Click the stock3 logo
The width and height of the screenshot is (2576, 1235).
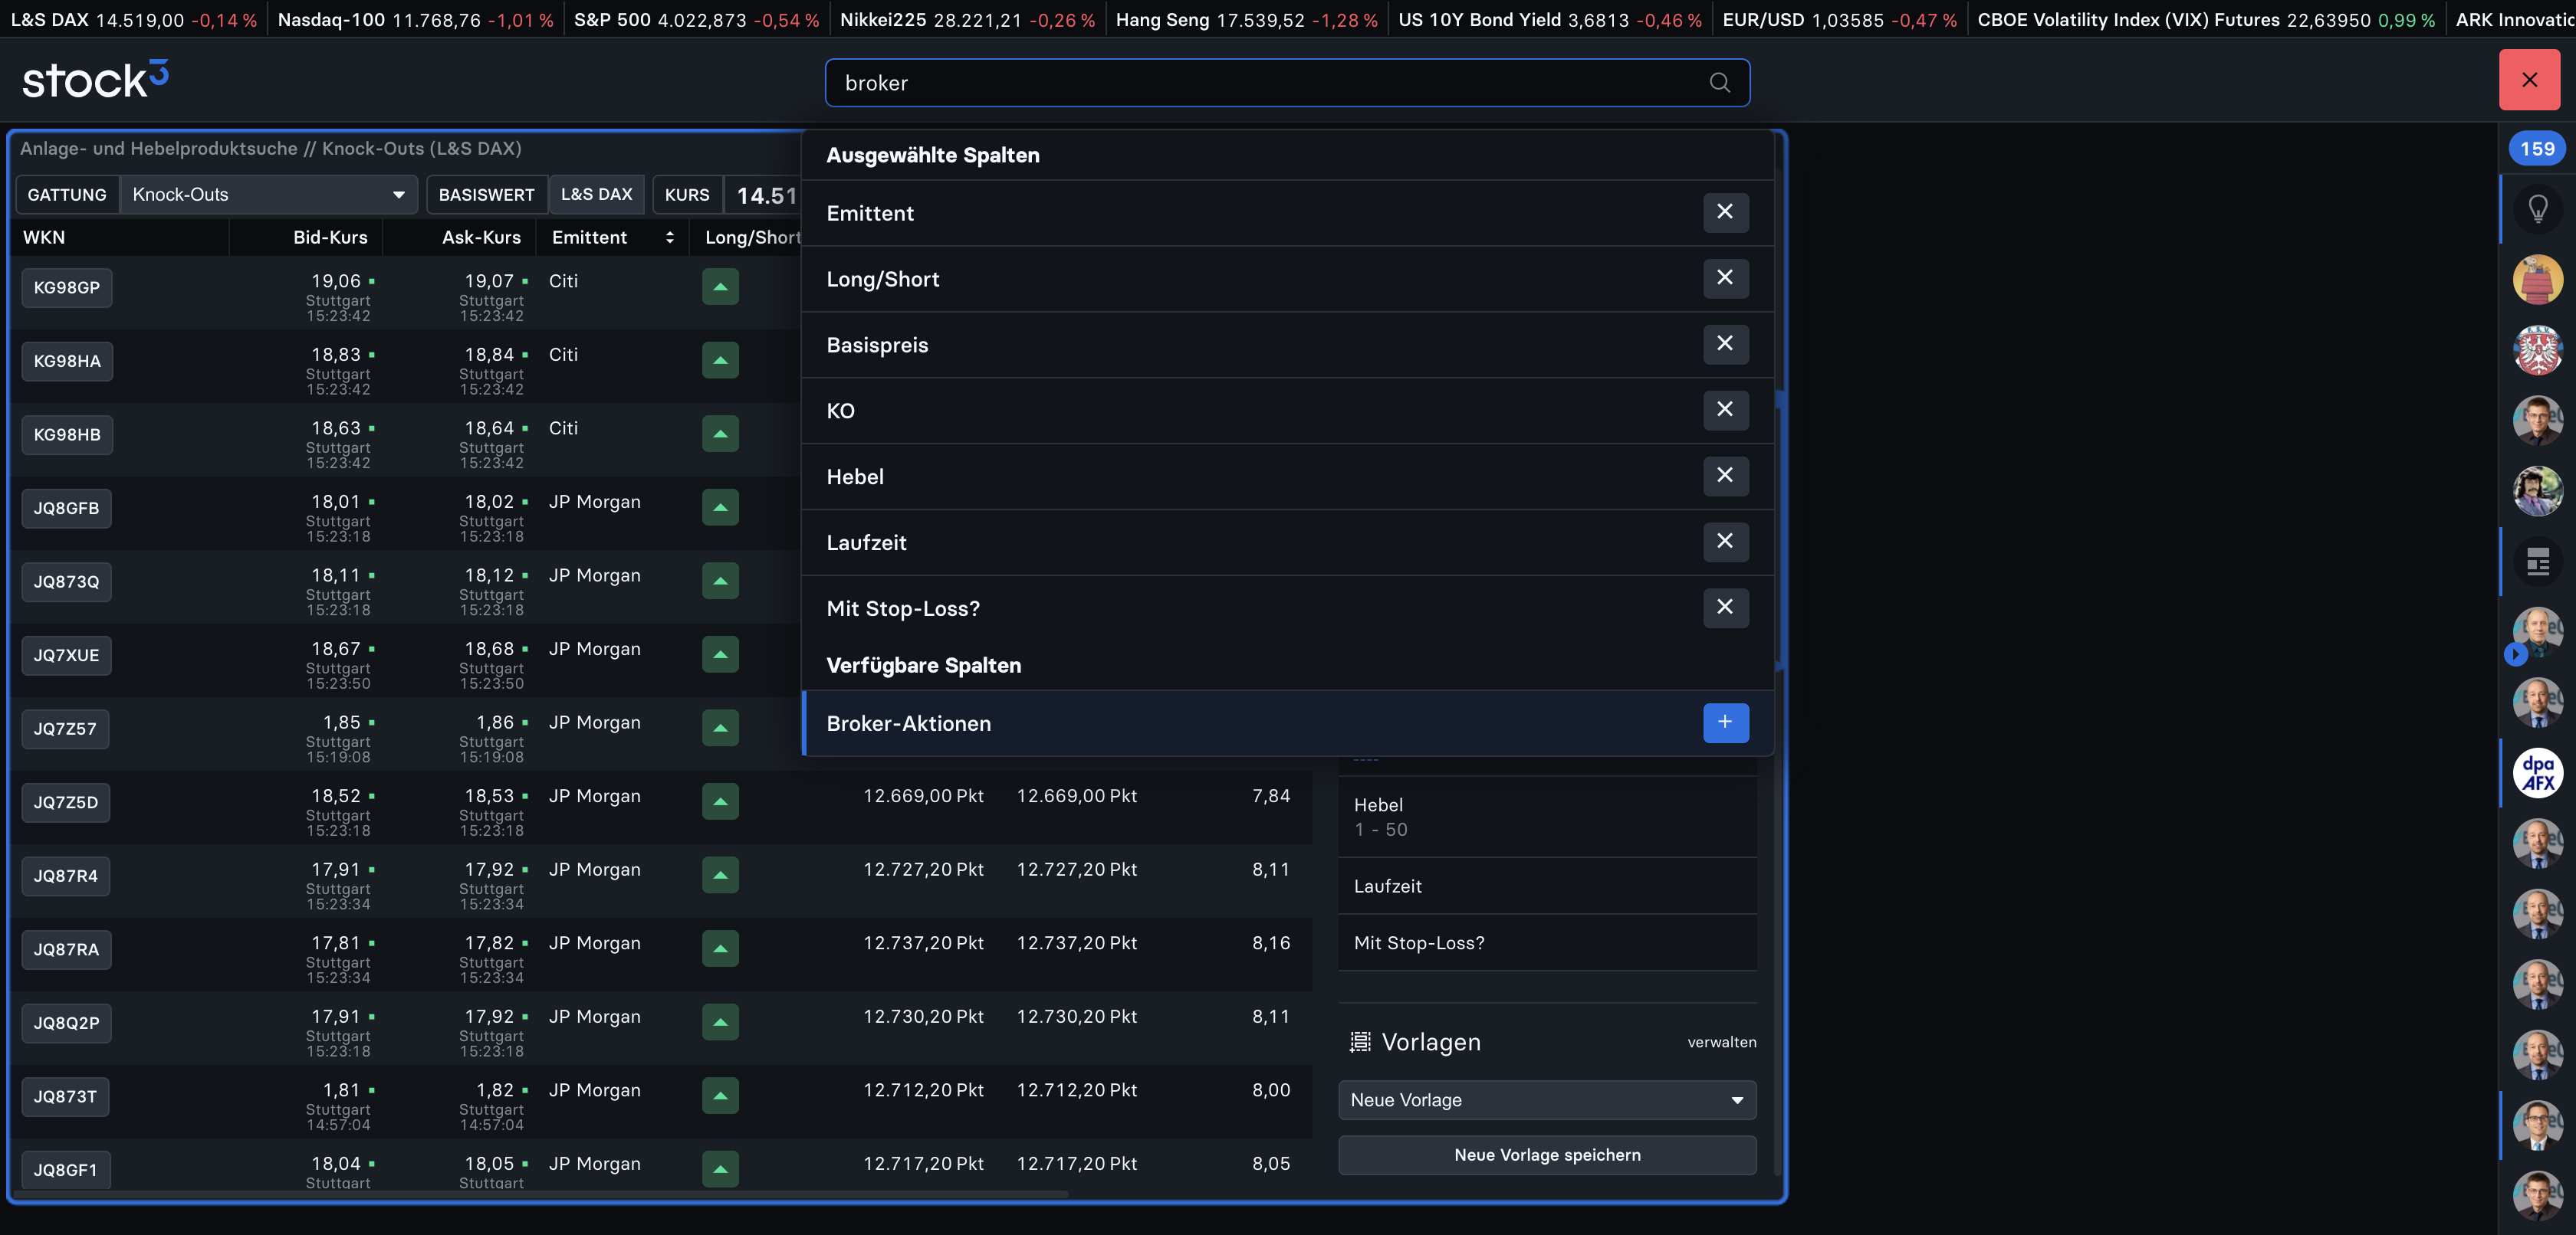95,80
